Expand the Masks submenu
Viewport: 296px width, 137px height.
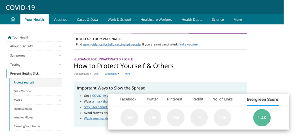(60, 100)
